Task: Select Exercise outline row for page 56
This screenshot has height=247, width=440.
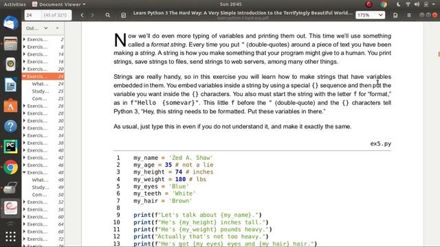Action: pyautogui.click(x=43, y=209)
